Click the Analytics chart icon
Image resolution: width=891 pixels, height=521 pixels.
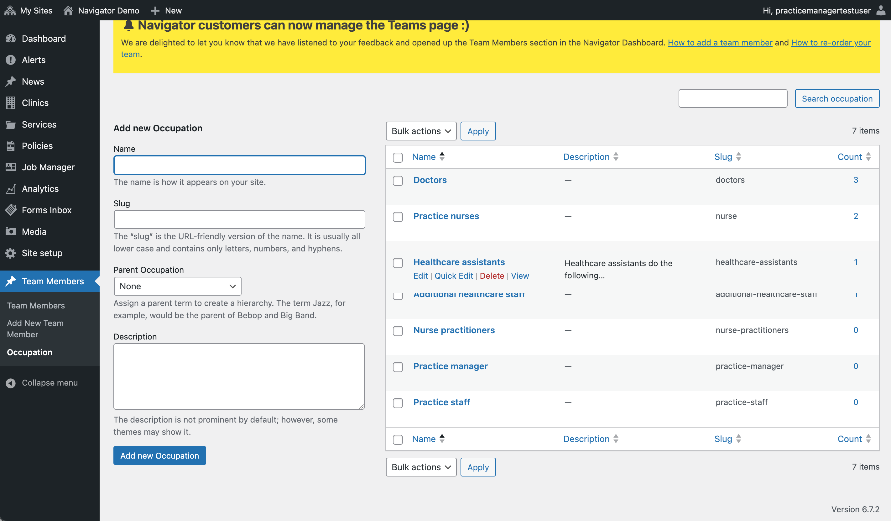point(11,188)
